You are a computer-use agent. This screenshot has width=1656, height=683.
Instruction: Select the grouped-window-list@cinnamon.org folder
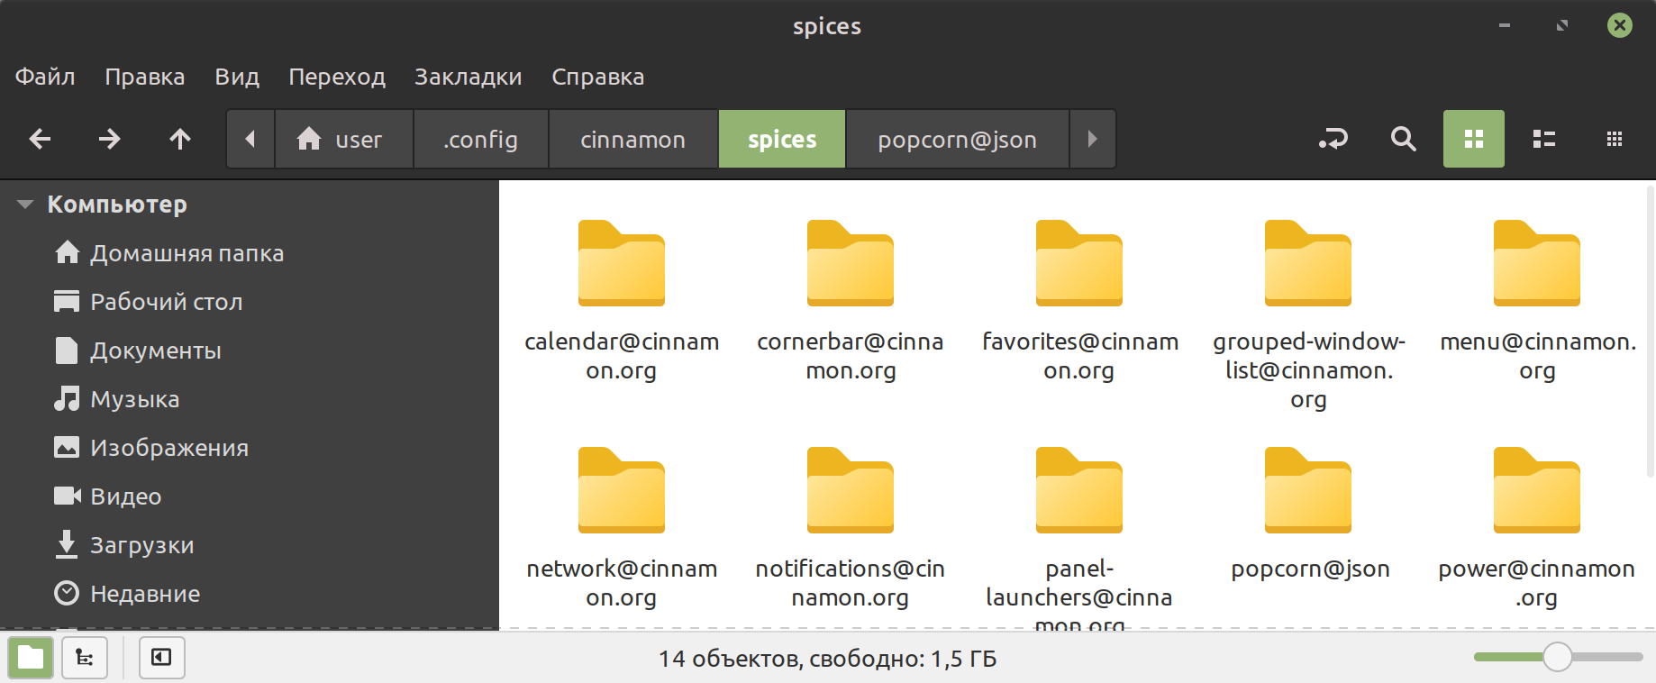click(x=1308, y=315)
